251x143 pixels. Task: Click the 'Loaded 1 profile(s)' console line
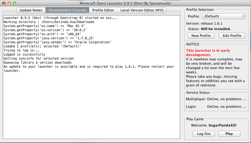point(42,46)
